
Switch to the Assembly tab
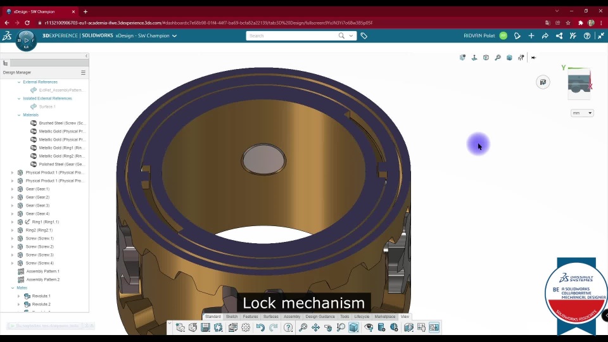292,317
